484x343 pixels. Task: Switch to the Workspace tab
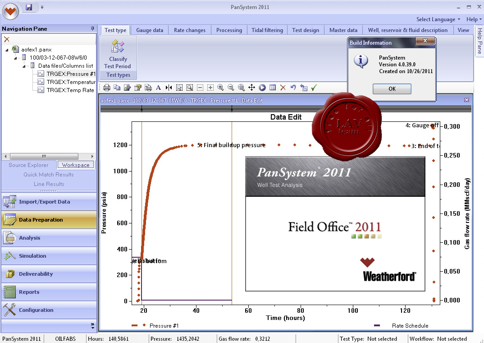click(x=76, y=165)
